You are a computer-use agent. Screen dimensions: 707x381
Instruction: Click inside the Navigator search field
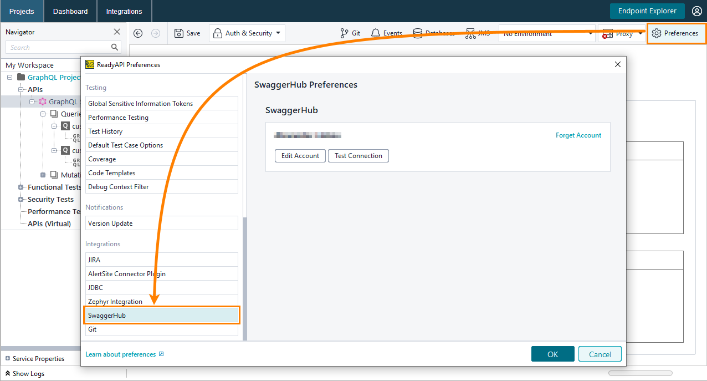58,47
